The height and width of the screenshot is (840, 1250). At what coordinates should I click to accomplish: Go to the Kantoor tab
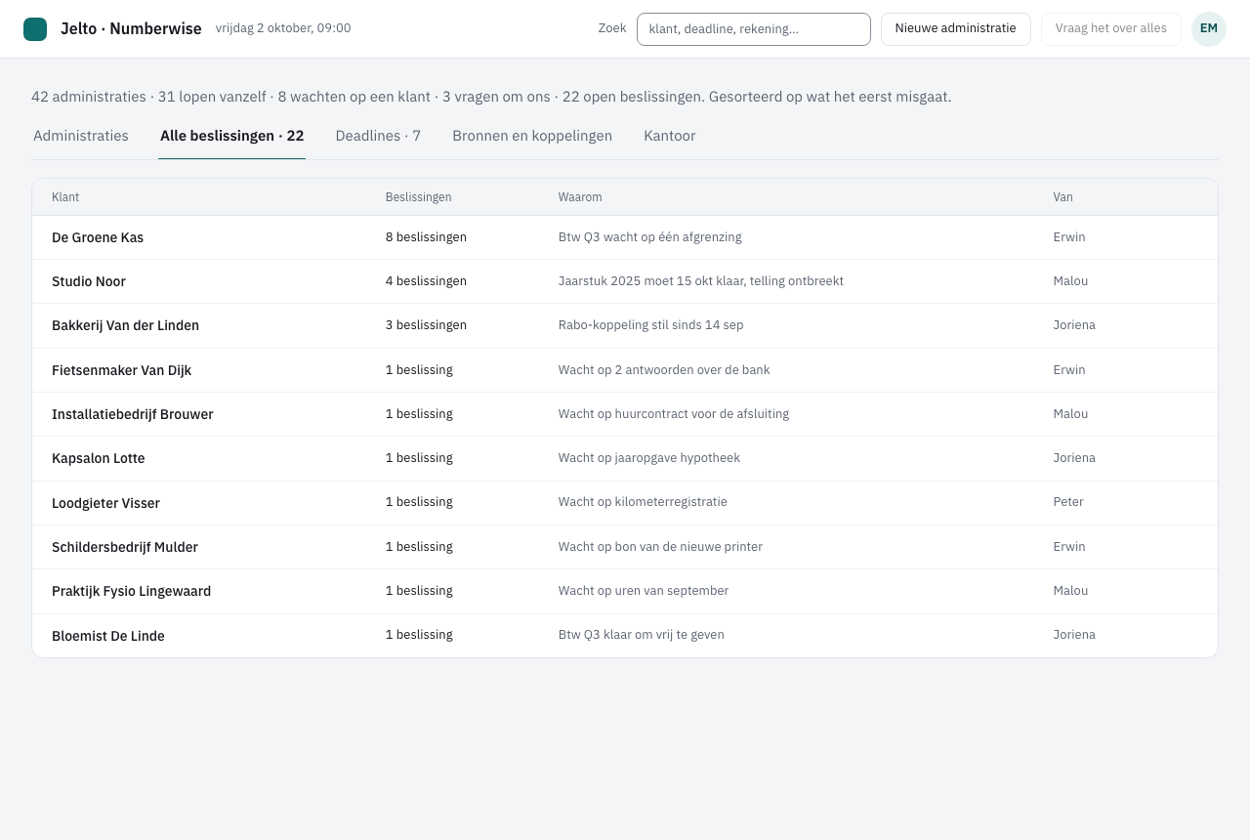click(x=670, y=136)
